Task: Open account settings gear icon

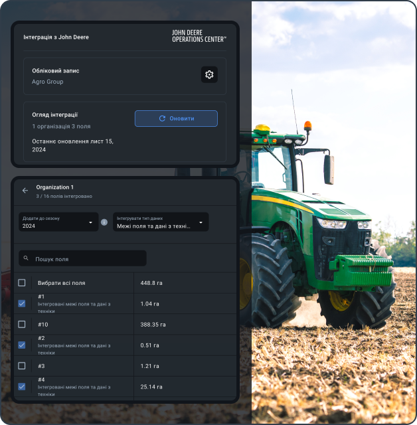Action: [x=209, y=74]
